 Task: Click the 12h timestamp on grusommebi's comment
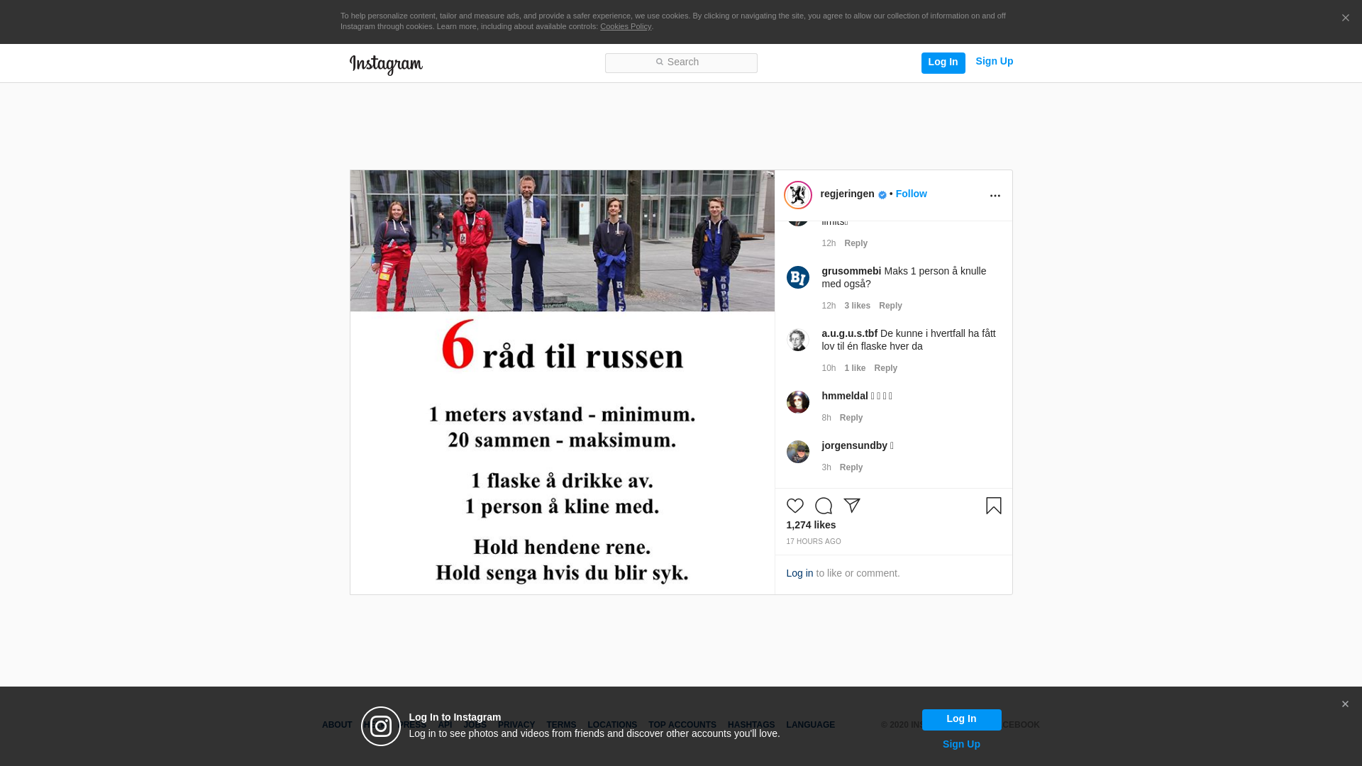(x=829, y=306)
